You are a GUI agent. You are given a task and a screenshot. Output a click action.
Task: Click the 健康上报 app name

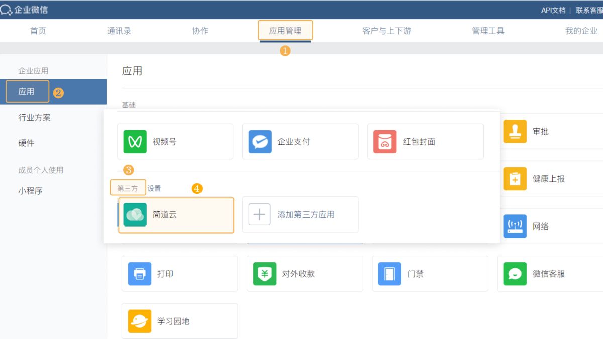pyautogui.click(x=549, y=179)
